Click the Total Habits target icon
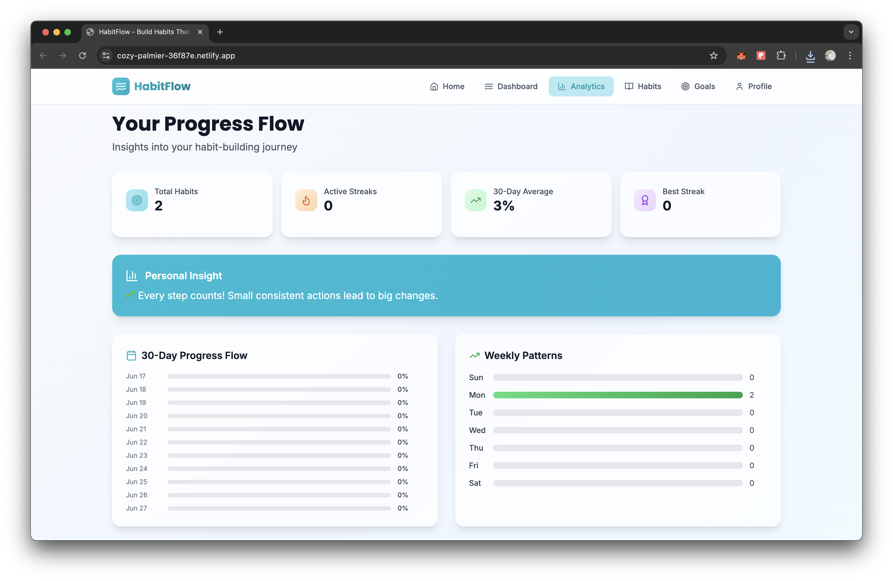This screenshot has width=893, height=581. click(137, 200)
